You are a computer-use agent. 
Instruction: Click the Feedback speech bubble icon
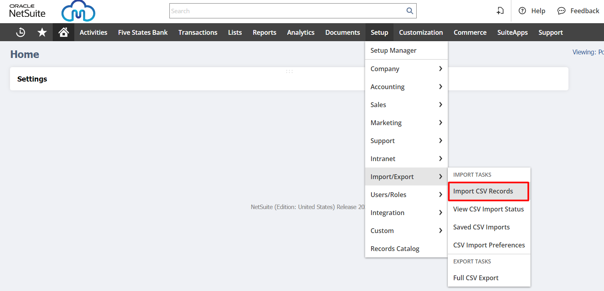(x=561, y=11)
